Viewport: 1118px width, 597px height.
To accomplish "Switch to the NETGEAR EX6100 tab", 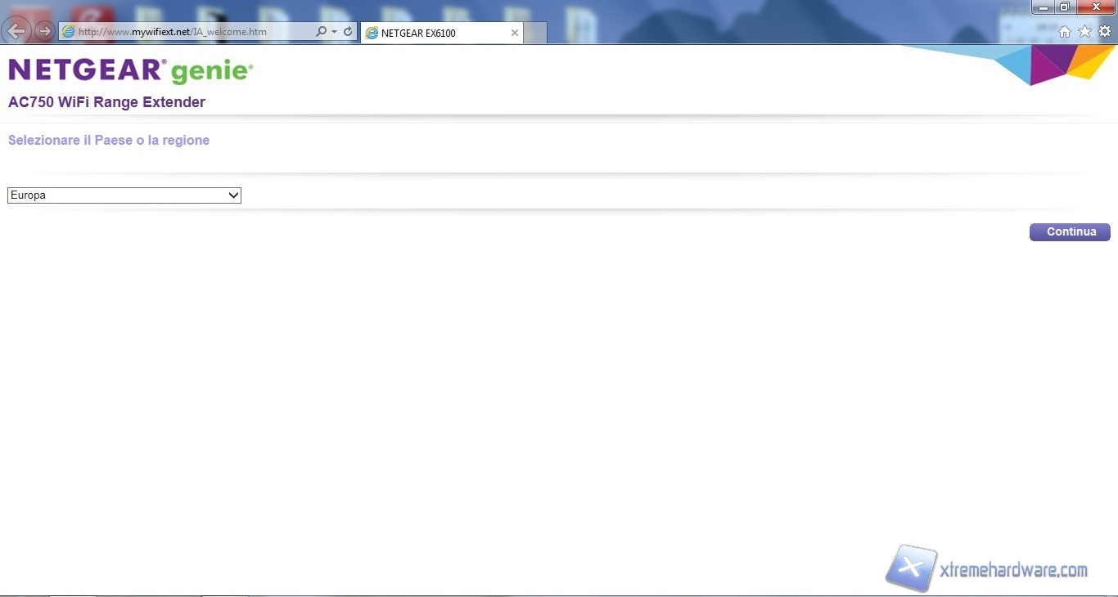I will point(434,33).
